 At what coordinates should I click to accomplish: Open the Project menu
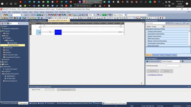(x=4, y=12)
